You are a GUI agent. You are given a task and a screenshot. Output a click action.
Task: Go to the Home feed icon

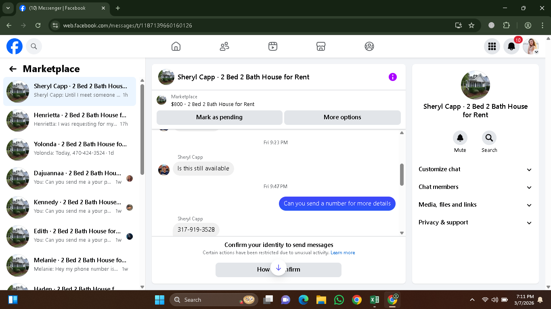tap(176, 46)
